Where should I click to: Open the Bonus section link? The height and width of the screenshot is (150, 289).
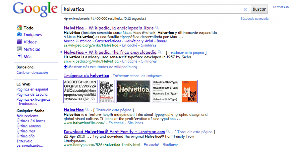point(161,41)
